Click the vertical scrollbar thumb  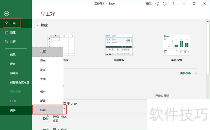click(208, 49)
